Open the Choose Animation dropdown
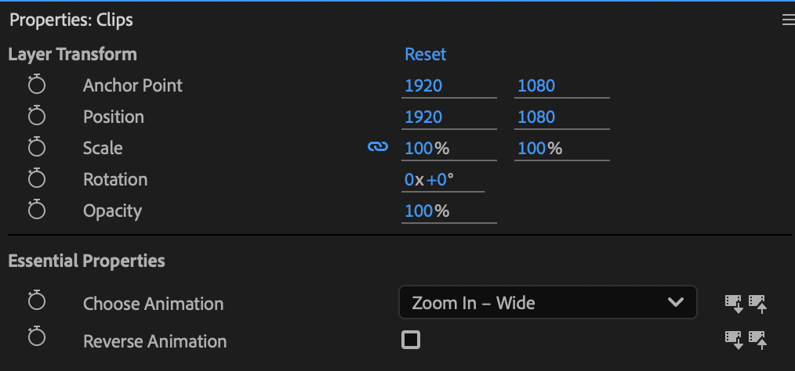This screenshot has width=795, height=371. pos(547,303)
